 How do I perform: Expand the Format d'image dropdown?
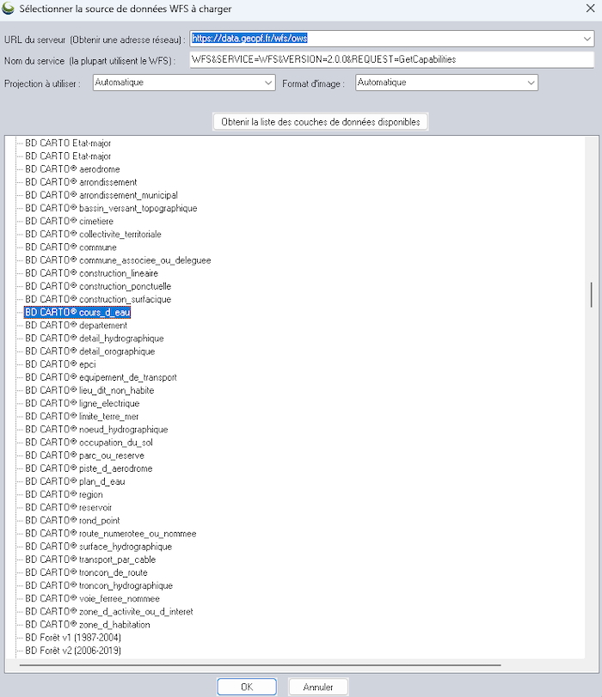[530, 83]
